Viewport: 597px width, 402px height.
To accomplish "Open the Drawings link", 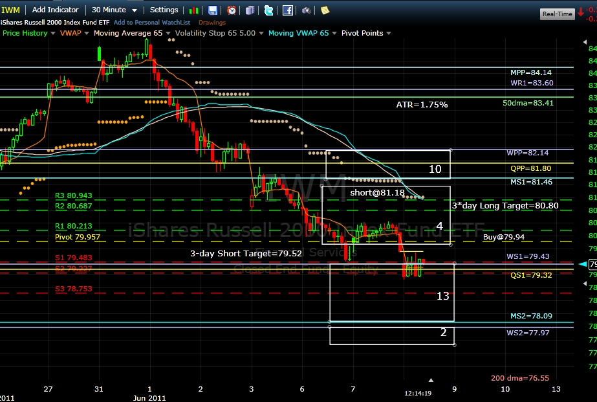I will point(212,23).
